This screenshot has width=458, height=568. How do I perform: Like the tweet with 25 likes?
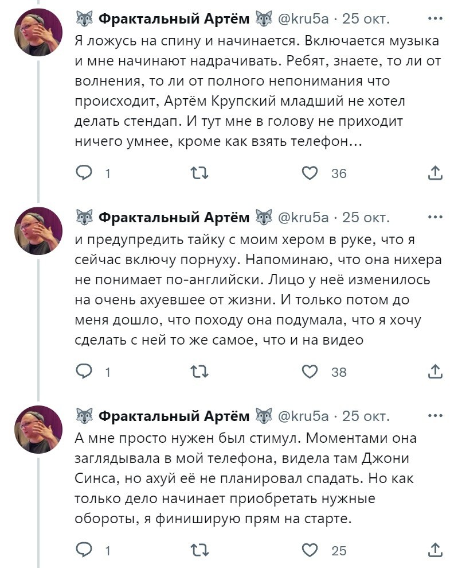point(310,550)
